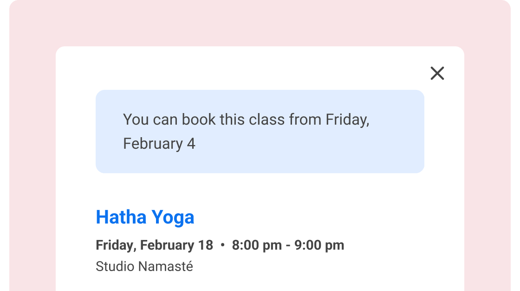The image size is (520, 291).
Task: Click the "8:00 pm - 9:00 pm" time range
Action: pyautogui.click(x=288, y=245)
